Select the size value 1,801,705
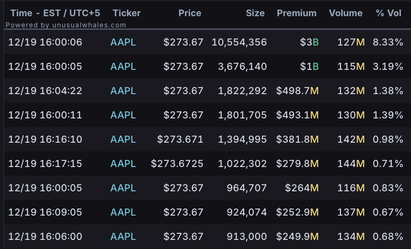411x249 pixels. (242, 115)
